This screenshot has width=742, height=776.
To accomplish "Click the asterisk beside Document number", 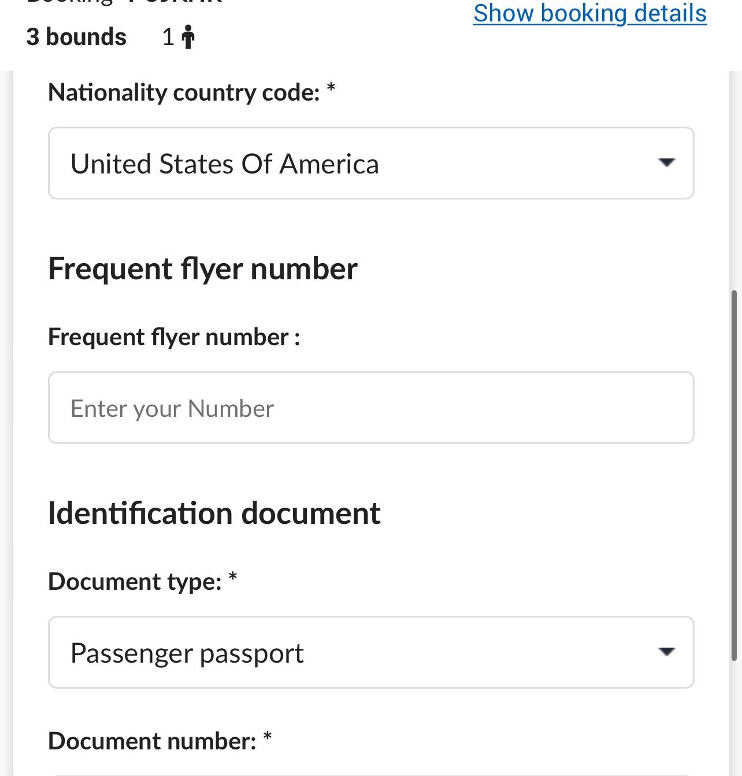I will point(268,737).
